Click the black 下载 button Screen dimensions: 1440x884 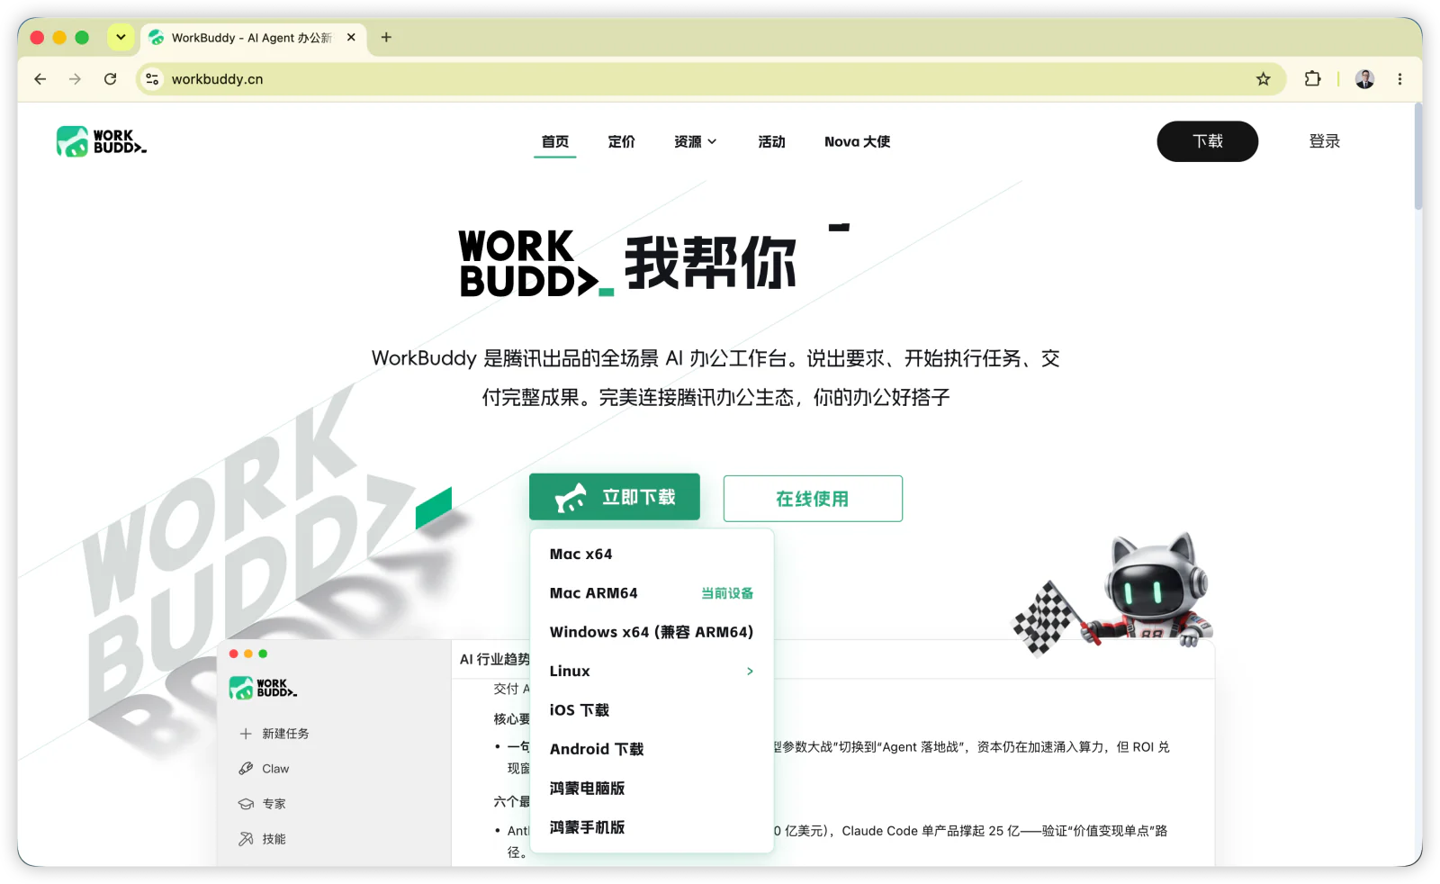[1207, 141]
